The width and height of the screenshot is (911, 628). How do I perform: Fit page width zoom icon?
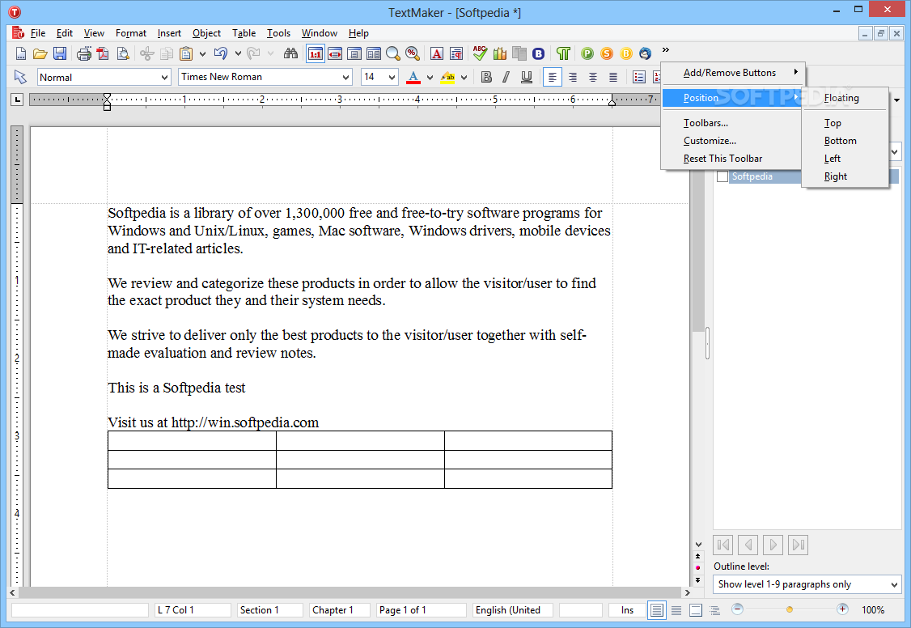(x=335, y=54)
